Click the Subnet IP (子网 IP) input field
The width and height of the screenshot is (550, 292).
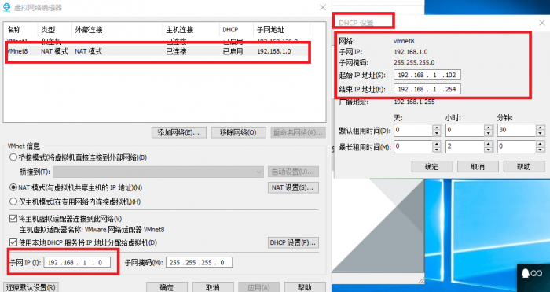pyautogui.click(x=77, y=262)
